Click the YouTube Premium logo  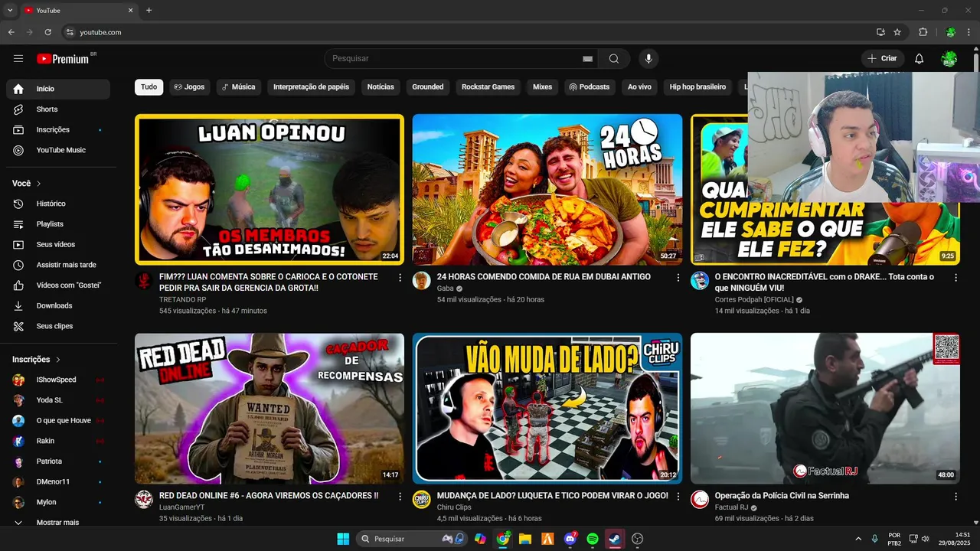[63, 59]
